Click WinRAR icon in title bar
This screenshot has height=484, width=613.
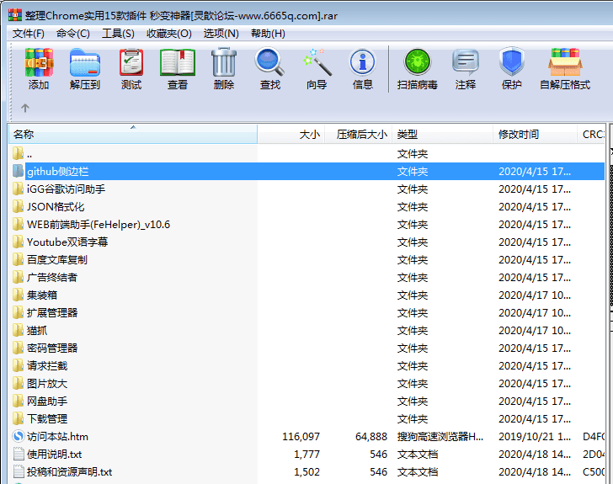click(x=15, y=15)
